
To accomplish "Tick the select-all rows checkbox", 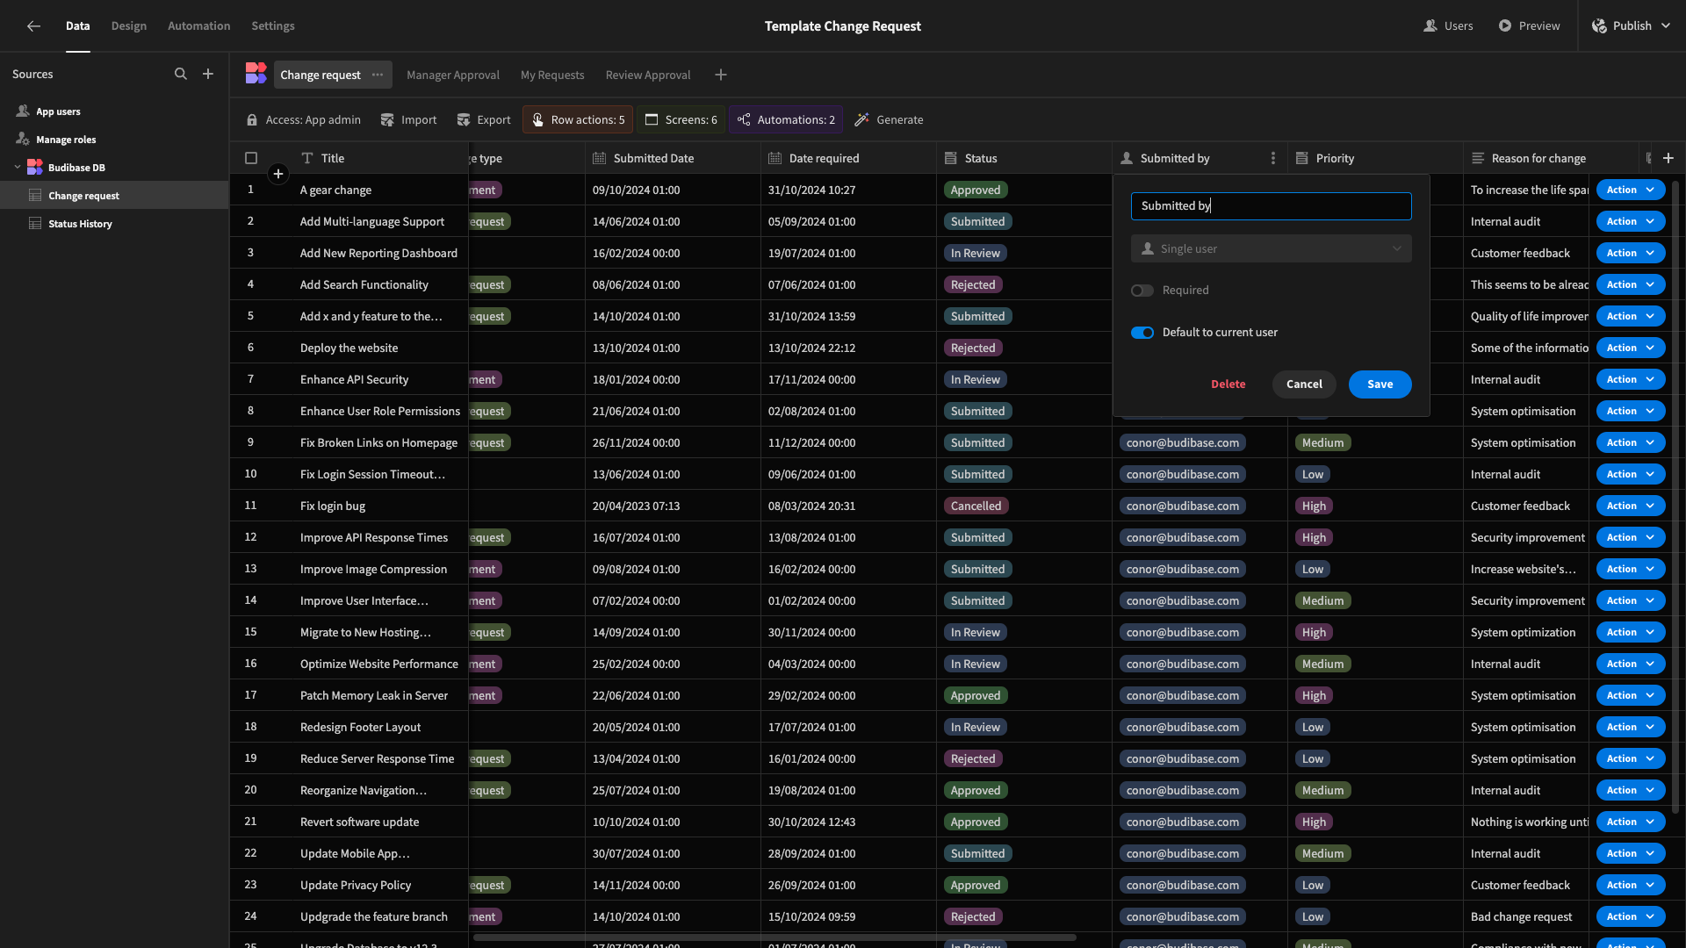I will click(x=251, y=158).
